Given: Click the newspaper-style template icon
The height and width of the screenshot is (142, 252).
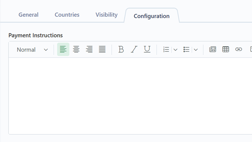Looking at the screenshot, I should click(x=212, y=49).
